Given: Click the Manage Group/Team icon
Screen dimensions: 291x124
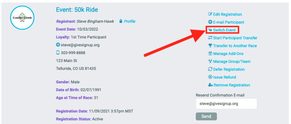Looking at the screenshot, I should click(x=210, y=61).
